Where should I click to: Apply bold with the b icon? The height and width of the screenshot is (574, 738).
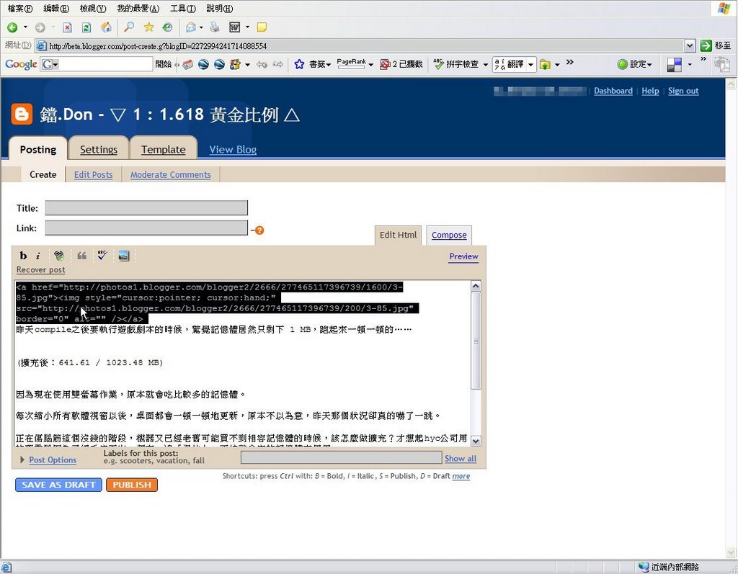23,256
